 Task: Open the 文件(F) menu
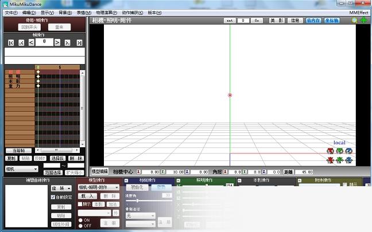pos(11,13)
